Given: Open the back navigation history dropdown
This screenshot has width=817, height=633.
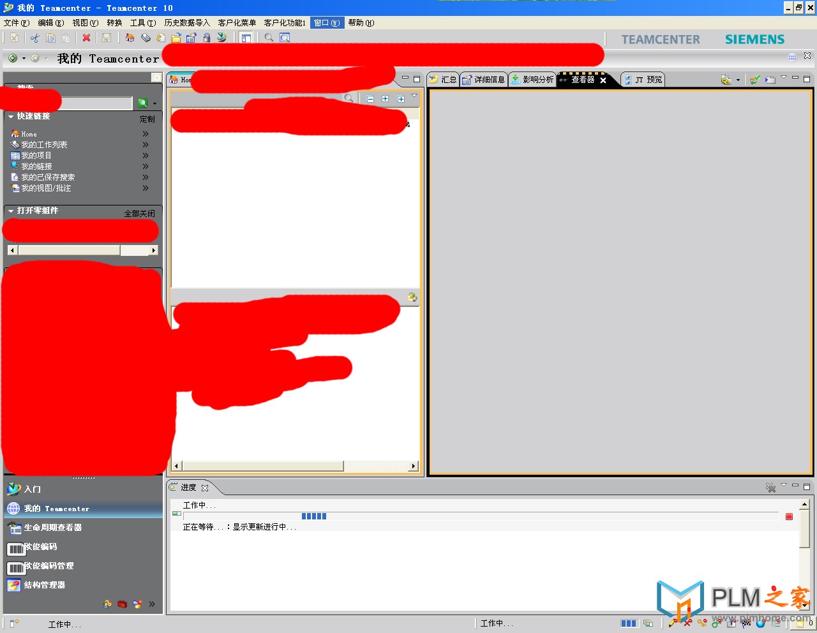Looking at the screenshot, I should click(24, 58).
